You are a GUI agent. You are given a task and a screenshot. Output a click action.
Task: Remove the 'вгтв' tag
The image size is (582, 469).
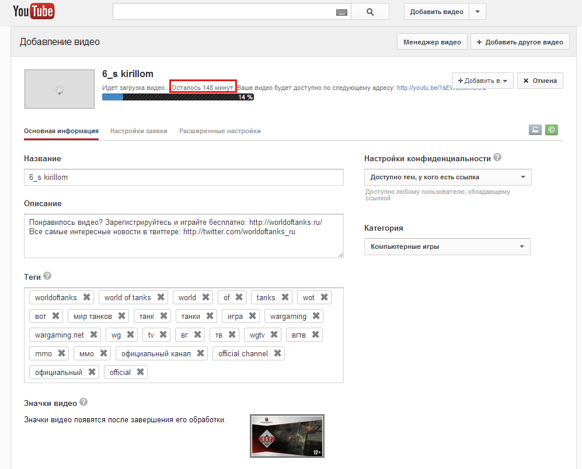315,335
